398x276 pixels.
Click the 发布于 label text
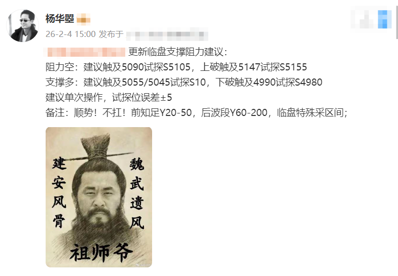point(111,34)
